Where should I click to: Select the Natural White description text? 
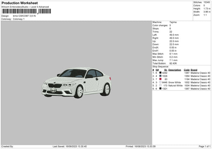click(175, 85)
